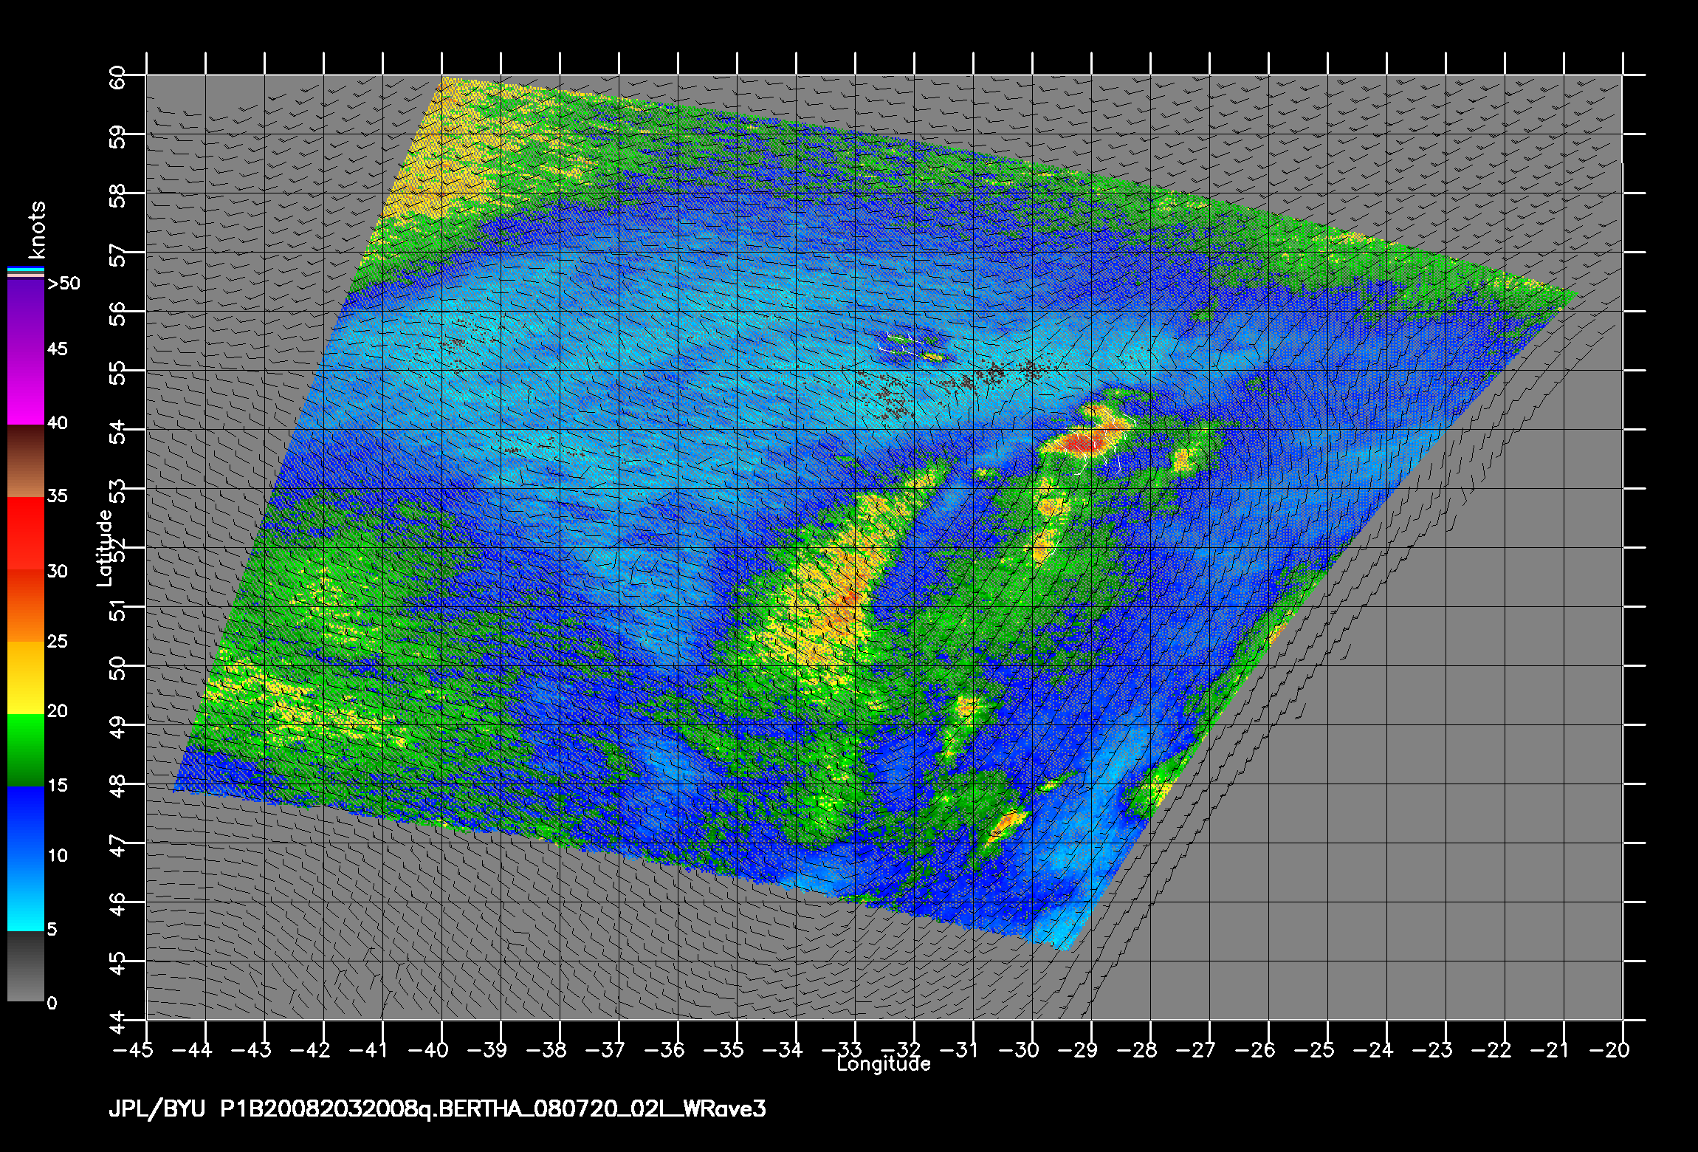Click the longitude tick label '-43'
Image resolution: width=1698 pixels, height=1152 pixels.
[x=250, y=1049]
